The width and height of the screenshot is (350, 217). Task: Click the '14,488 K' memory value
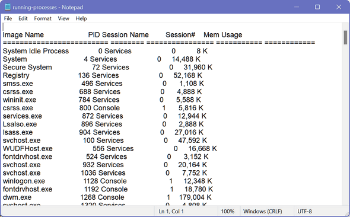[x=186, y=59]
